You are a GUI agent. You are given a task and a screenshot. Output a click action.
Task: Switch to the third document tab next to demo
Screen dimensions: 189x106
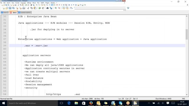click(25, 12)
